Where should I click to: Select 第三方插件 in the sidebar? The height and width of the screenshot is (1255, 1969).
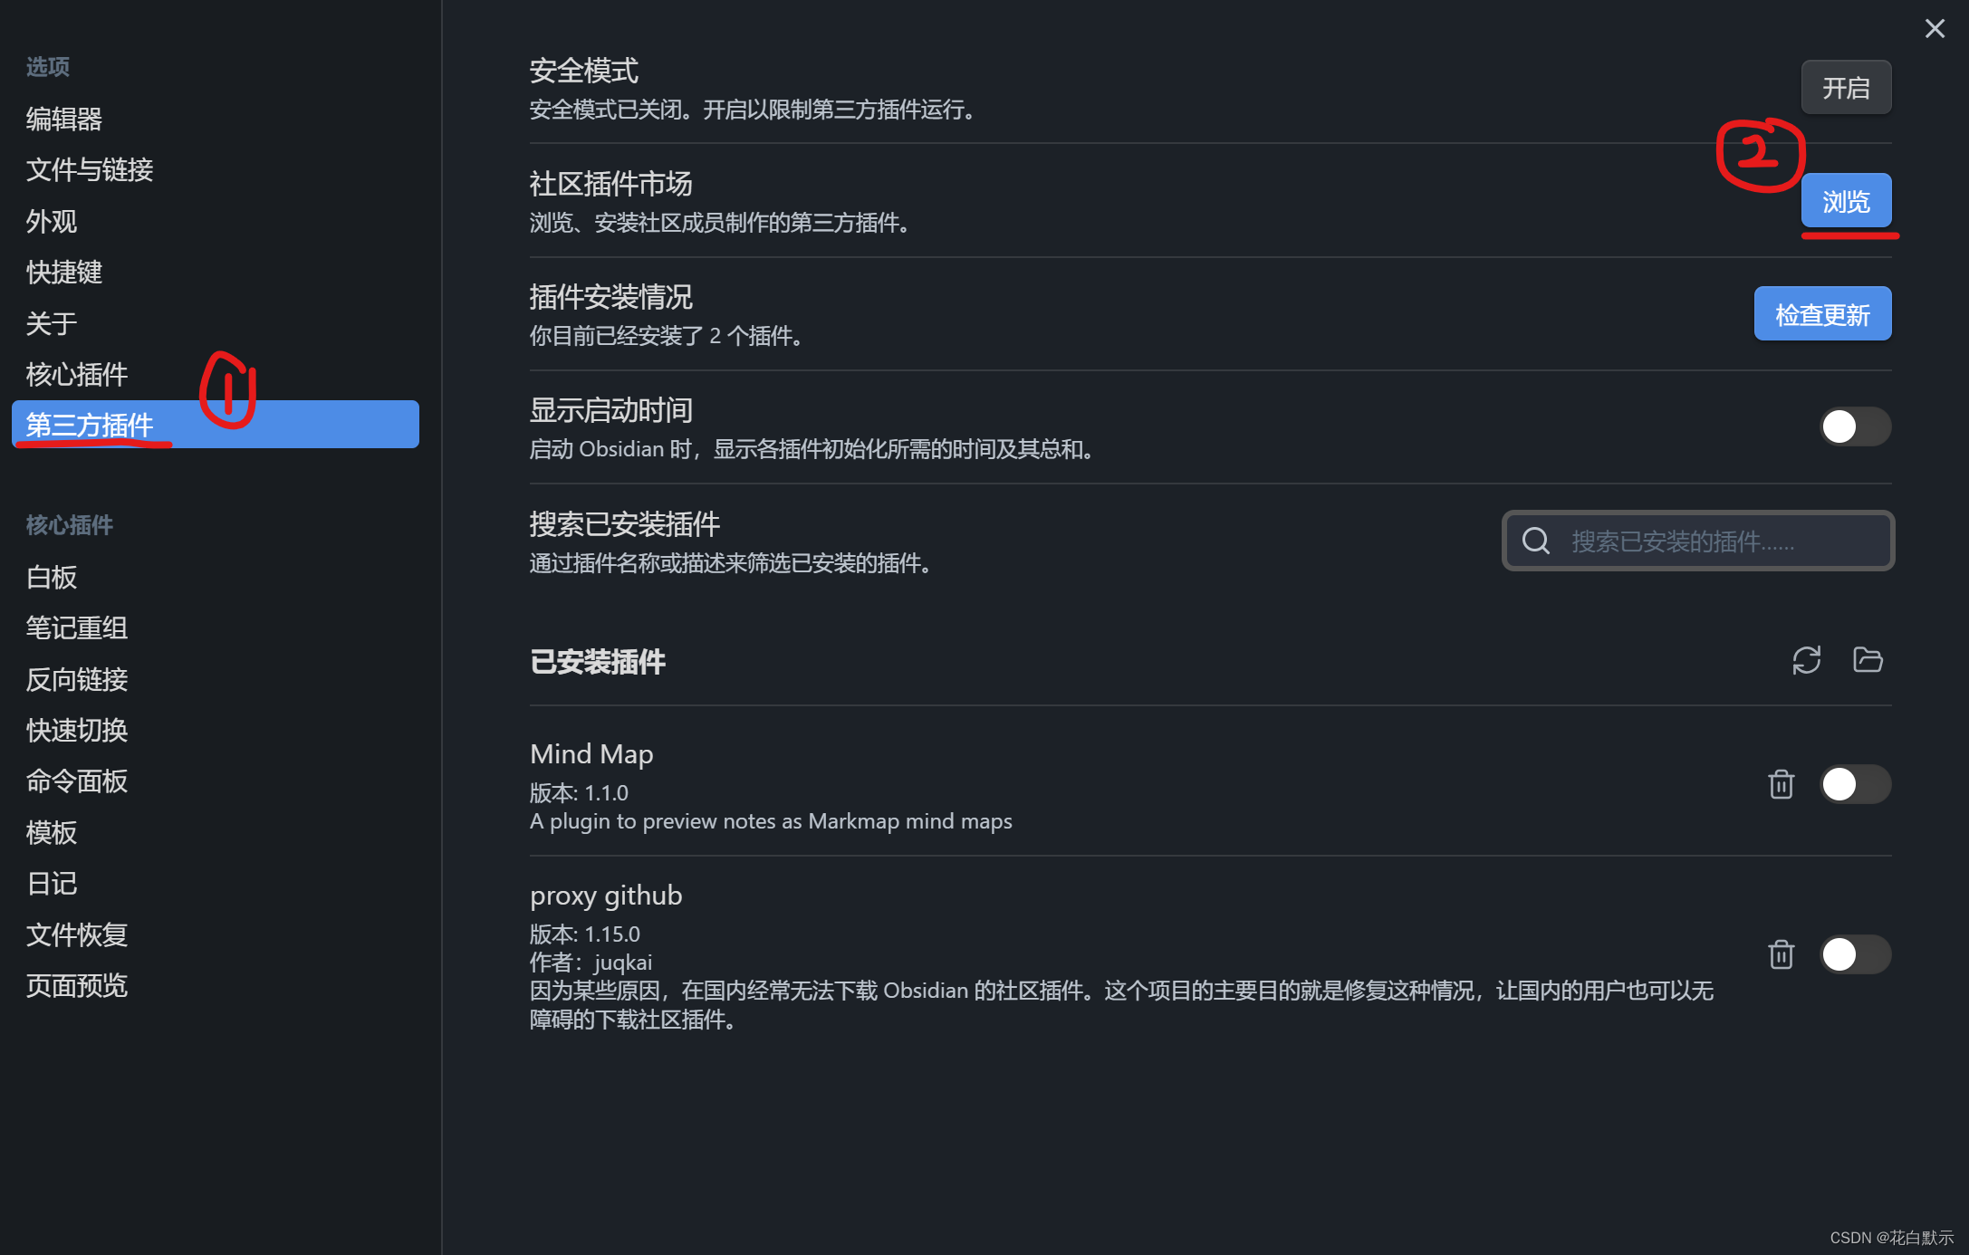tap(215, 425)
